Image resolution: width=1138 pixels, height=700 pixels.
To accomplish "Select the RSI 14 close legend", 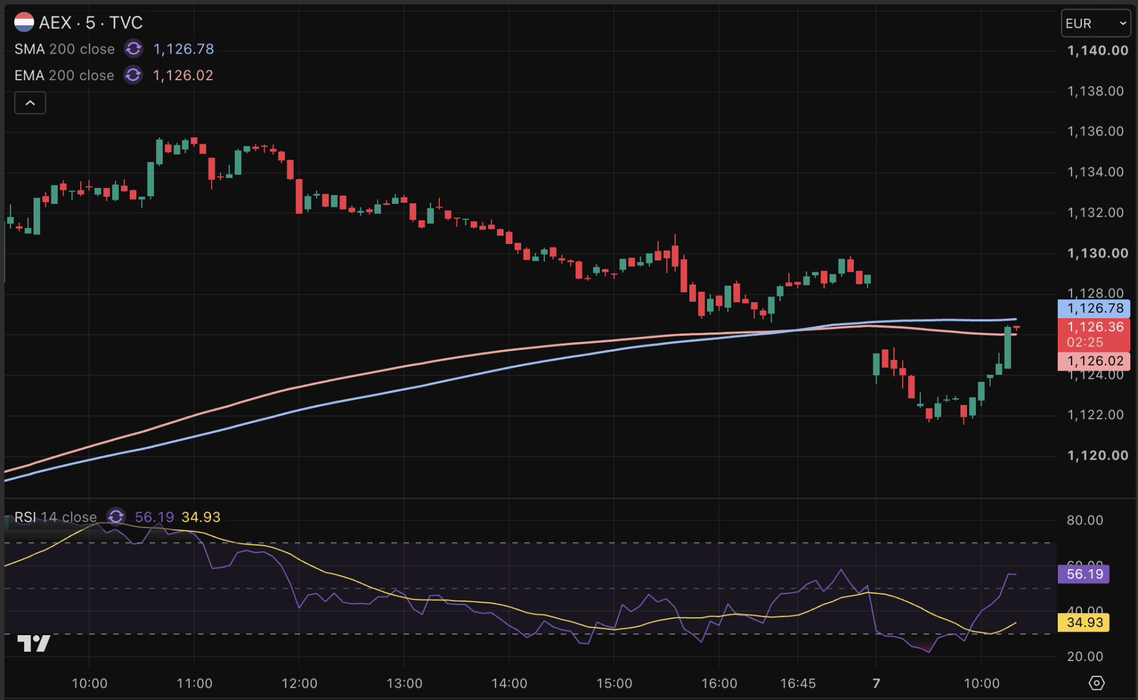I will (x=55, y=517).
